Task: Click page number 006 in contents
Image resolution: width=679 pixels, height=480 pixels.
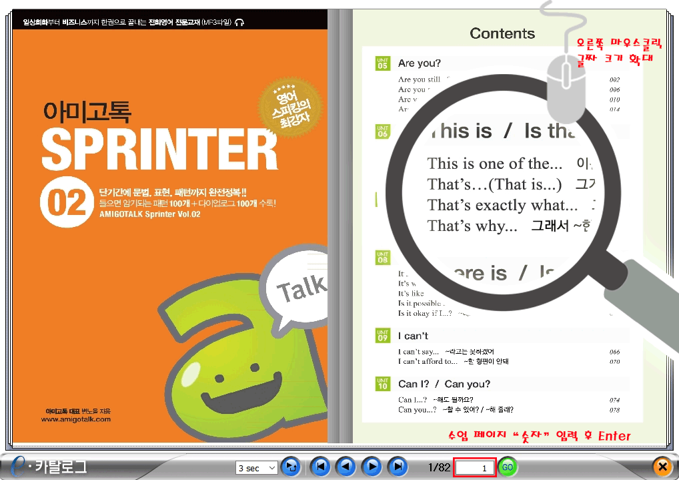Action: click(614, 89)
